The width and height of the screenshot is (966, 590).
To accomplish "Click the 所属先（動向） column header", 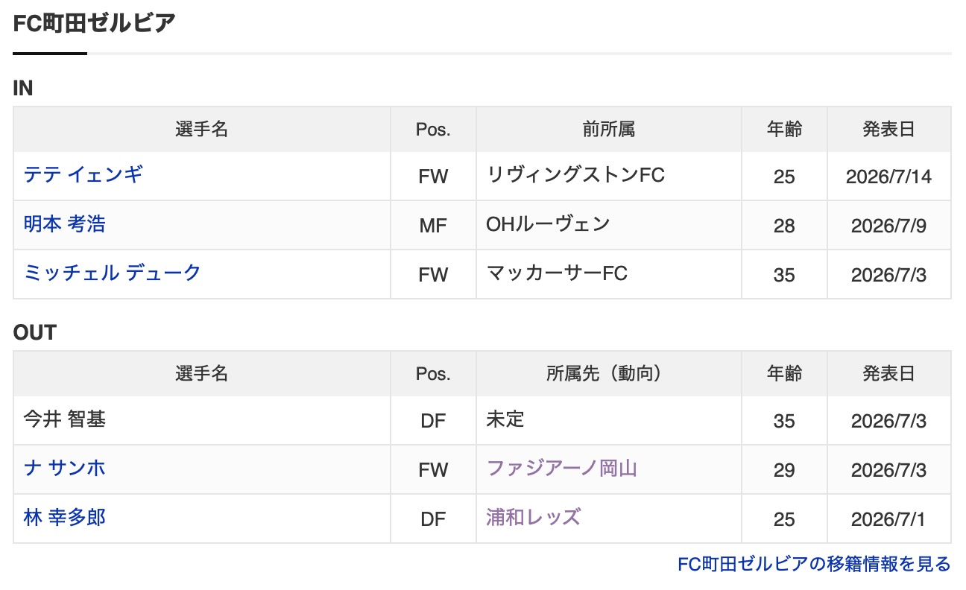I will pos(609,374).
